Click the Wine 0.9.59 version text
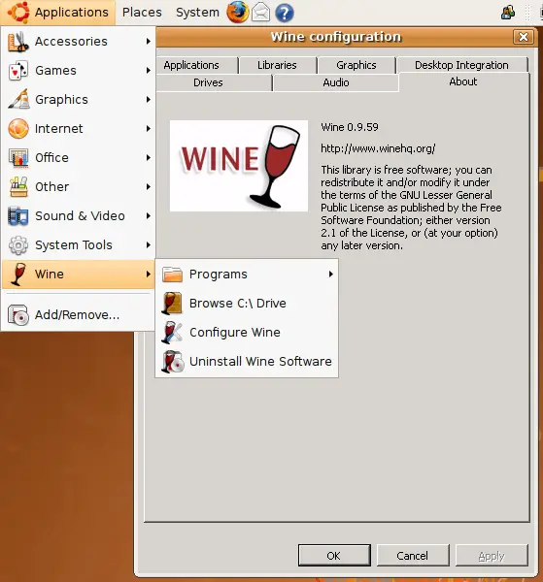Viewport: 543px width, 582px height. point(350,127)
